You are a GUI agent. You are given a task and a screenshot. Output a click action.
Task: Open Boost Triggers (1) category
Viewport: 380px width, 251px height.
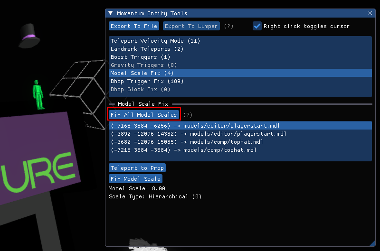point(134,57)
